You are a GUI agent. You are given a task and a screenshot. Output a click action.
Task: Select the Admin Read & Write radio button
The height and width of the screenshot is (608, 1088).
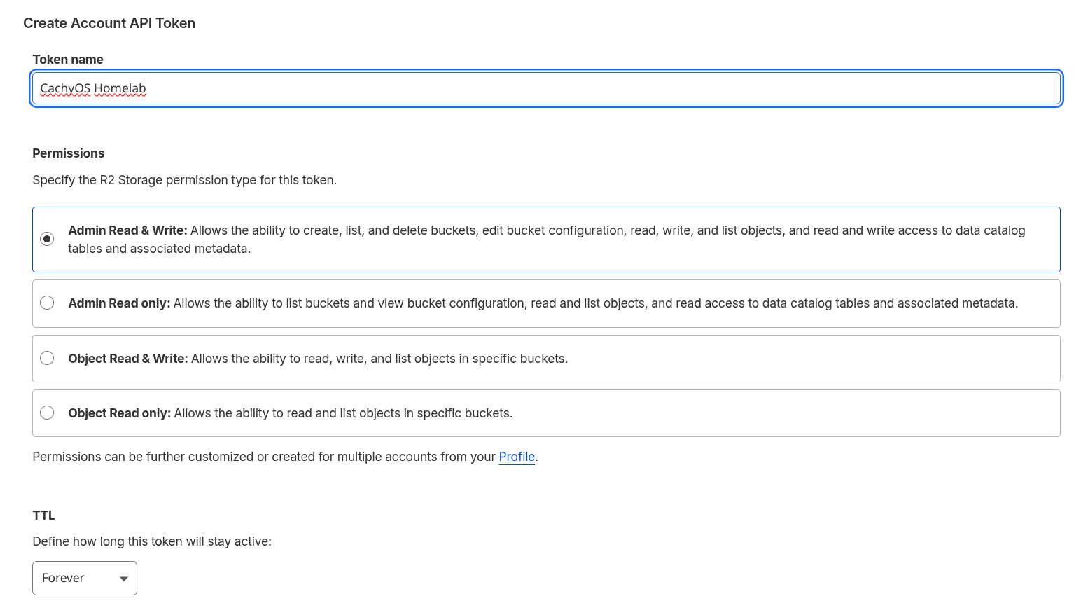click(47, 239)
